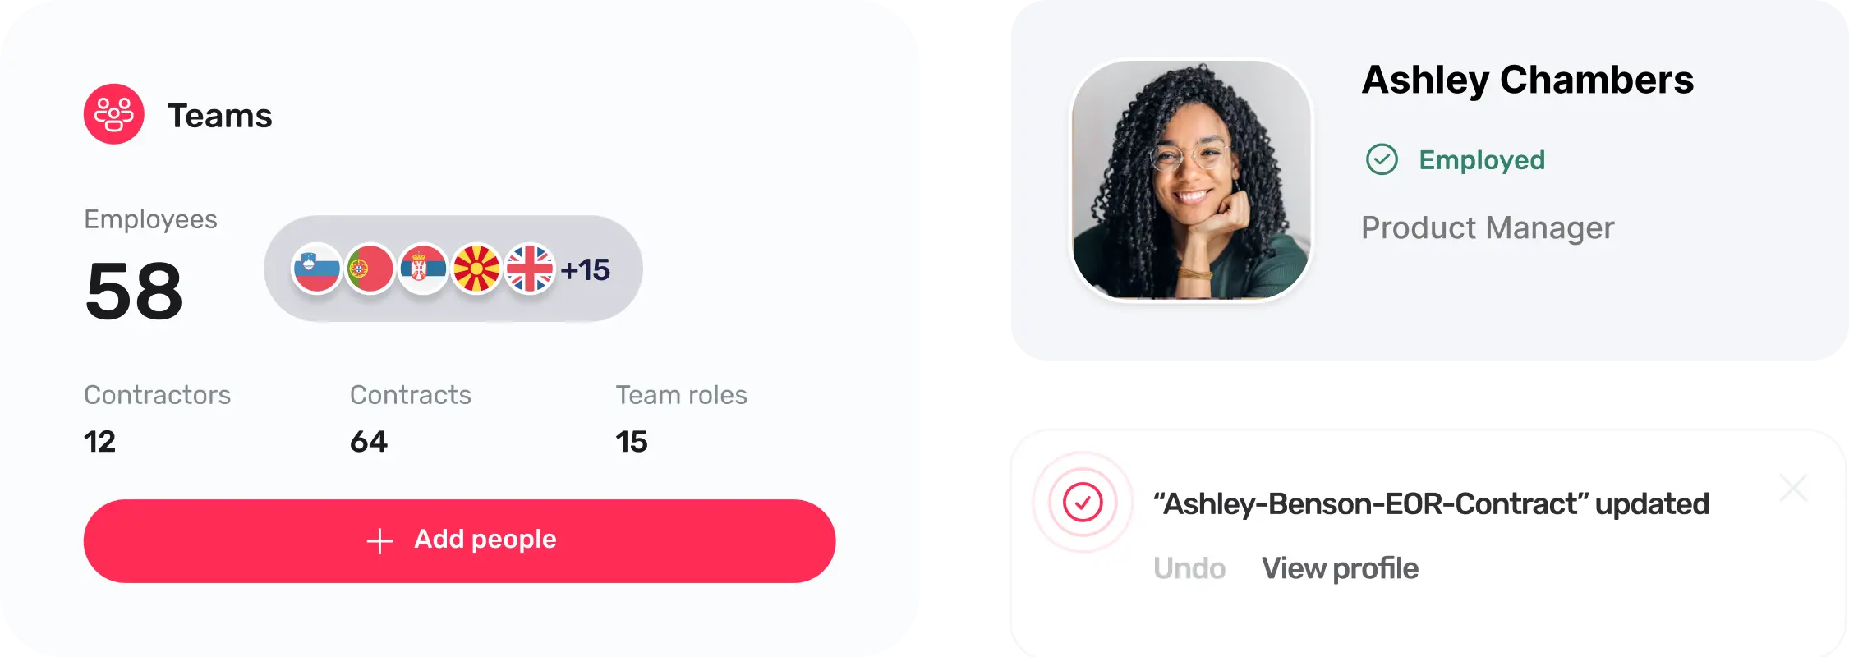Open View profile link
1849x657 pixels.
tap(1340, 567)
